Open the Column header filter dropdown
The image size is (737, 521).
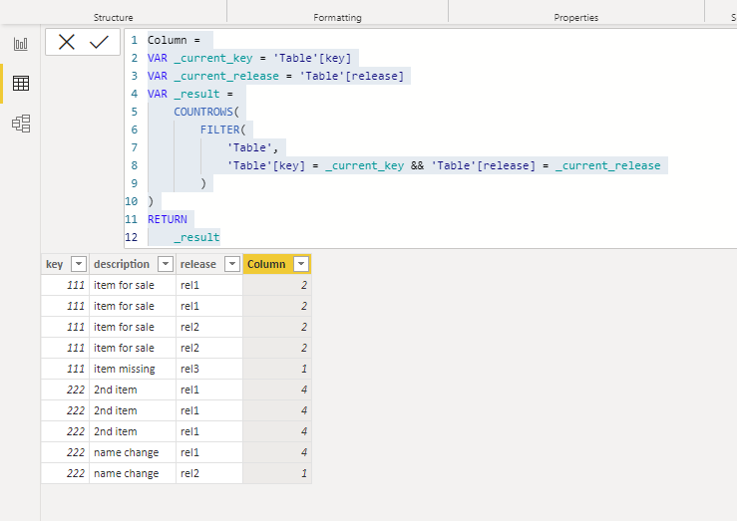[x=301, y=264]
